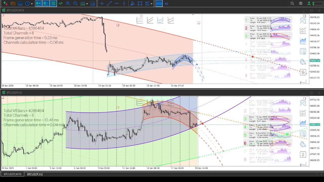Open the new order buy/sell arrows icon
This screenshot has width=324, height=182.
click(5, 4)
